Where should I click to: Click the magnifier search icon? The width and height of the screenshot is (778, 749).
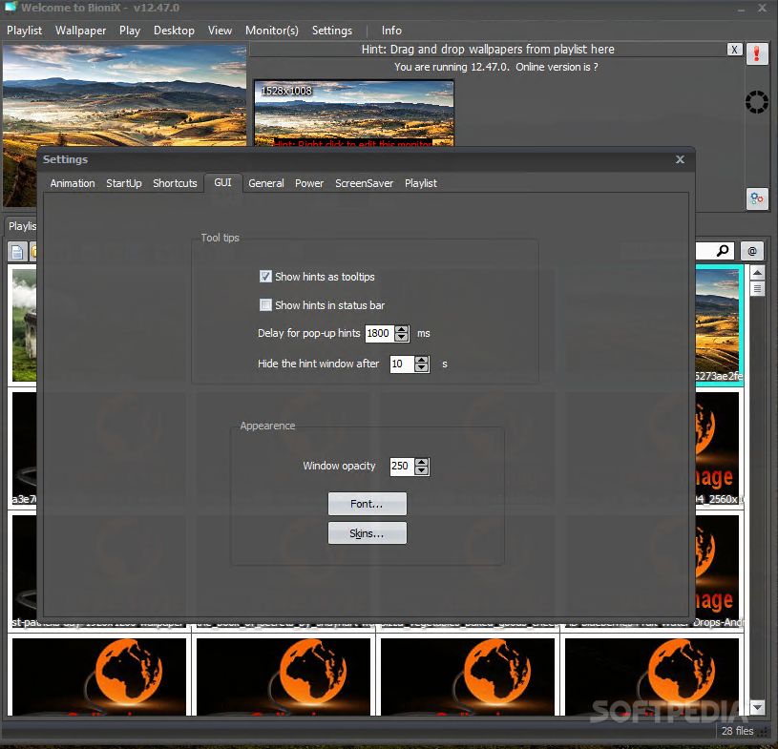point(723,251)
